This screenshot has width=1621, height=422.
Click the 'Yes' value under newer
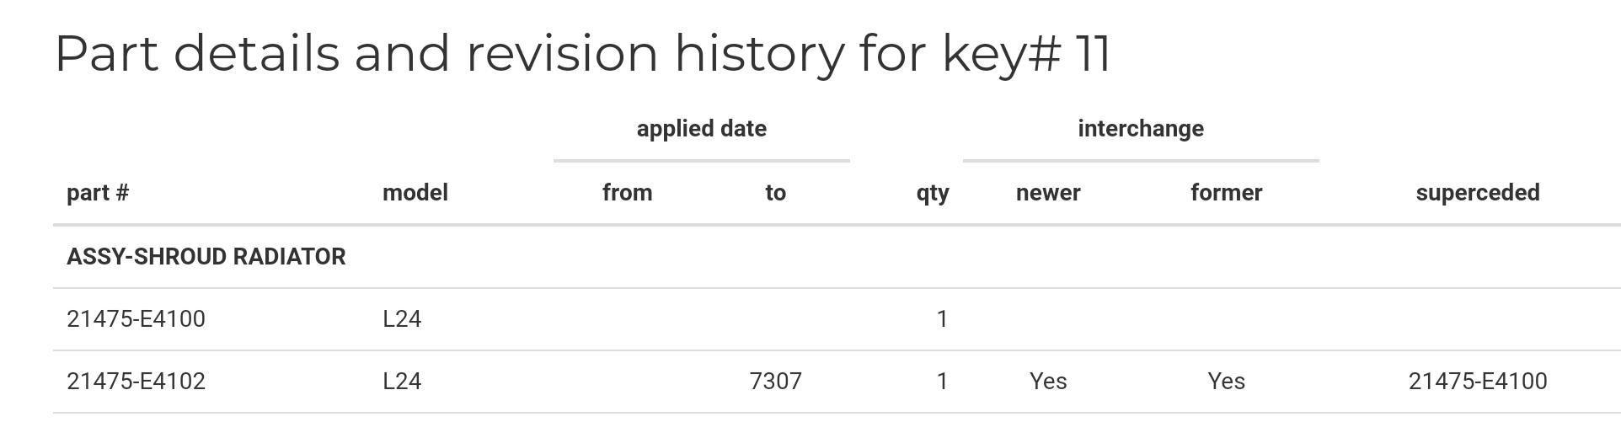pyautogui.click(x=1048, y=382)
